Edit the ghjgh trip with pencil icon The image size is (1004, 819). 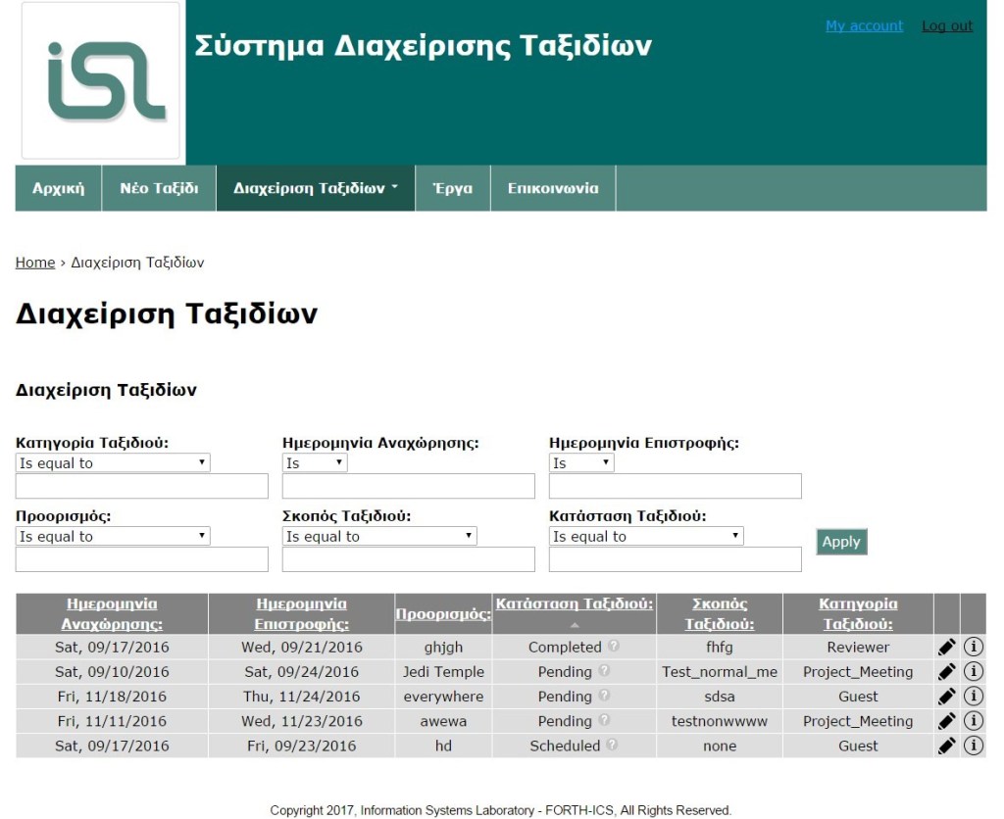tap(946, 647)
